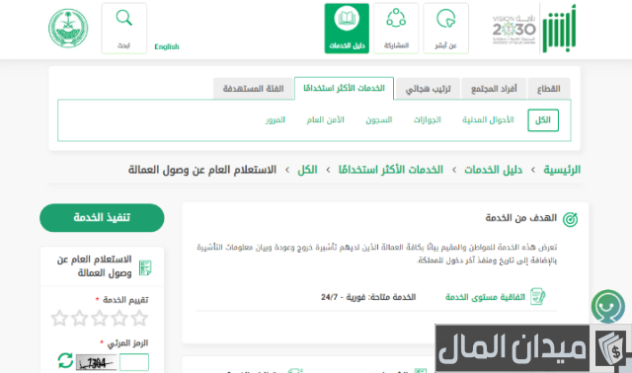Filter by السجون
The image size is (632, 373).
click(x=379, y=120)
